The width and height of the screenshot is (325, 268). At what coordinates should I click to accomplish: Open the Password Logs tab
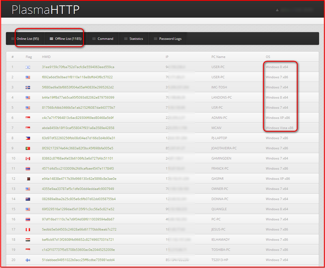[170, 39]
